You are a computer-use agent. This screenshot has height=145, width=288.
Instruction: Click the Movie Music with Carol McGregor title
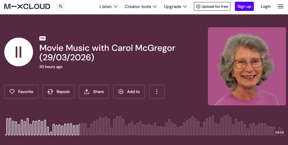coord(107,53)
